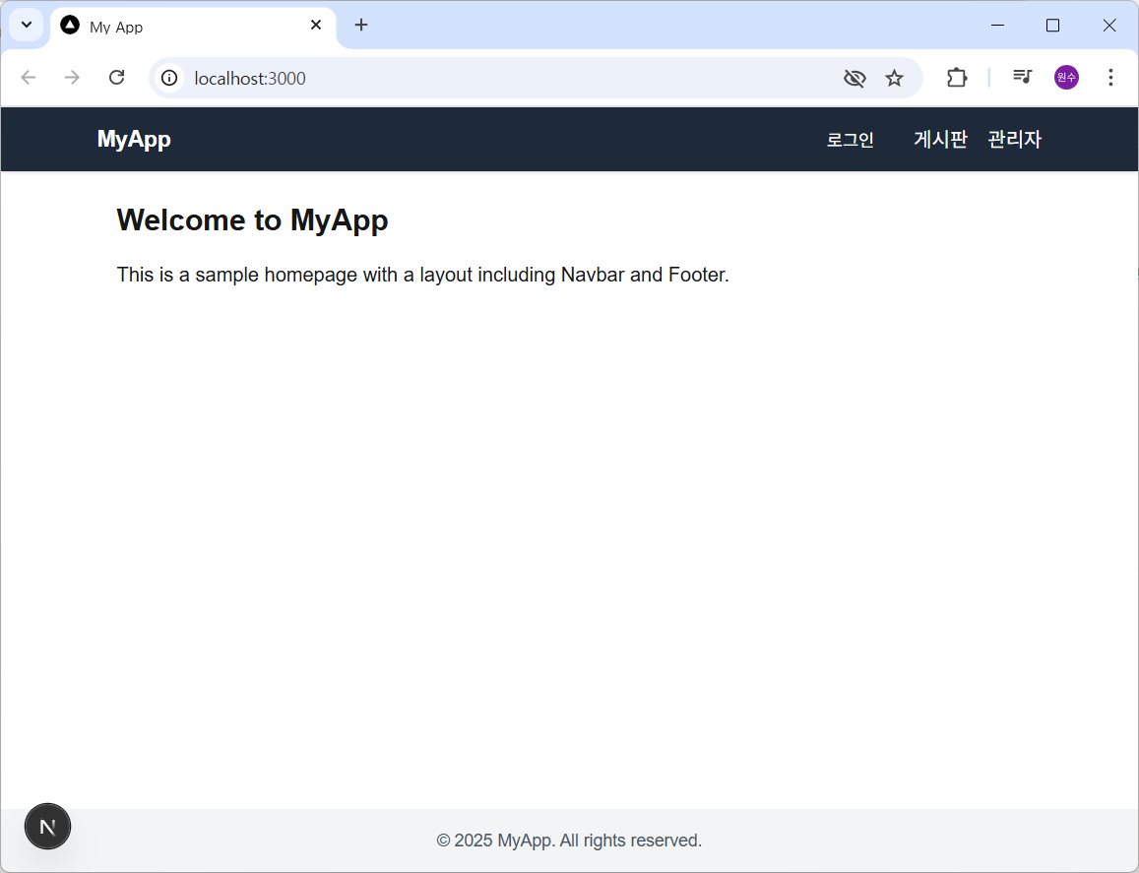Open the Chrome three-dot menu
1139x873 pixels.
[x=1110, y=78]
